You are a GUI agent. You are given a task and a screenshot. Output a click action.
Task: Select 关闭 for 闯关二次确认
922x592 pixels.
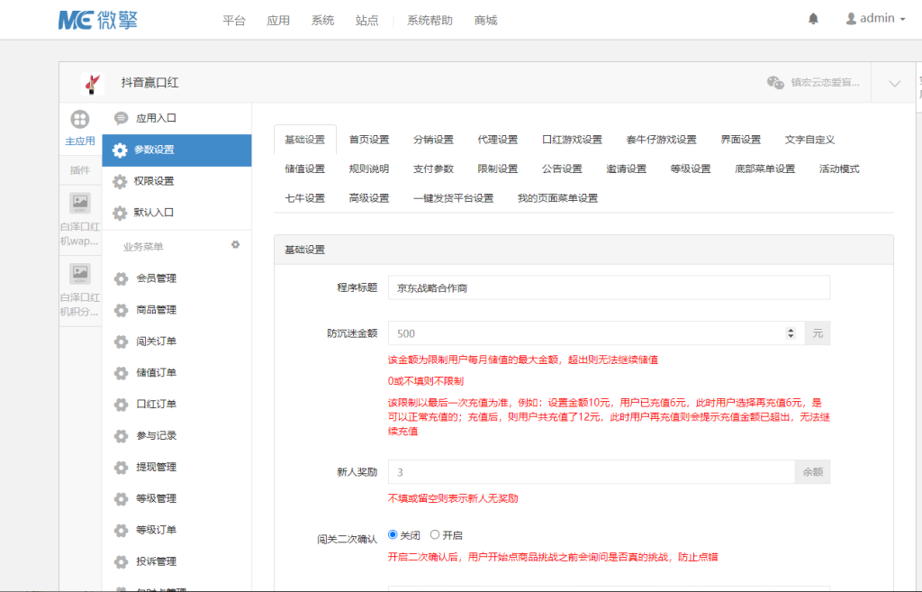point(392,534)
